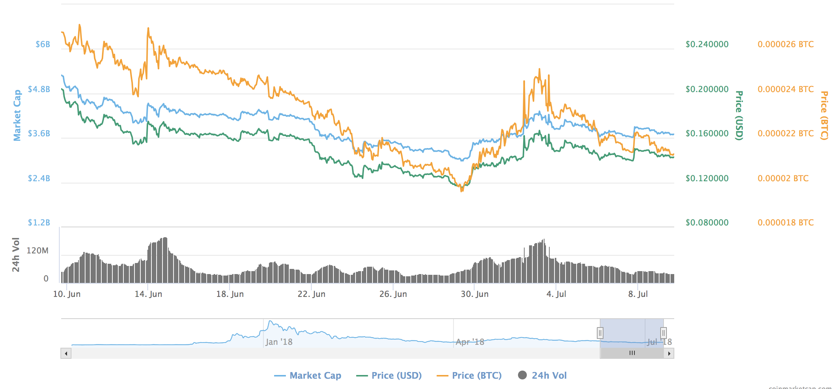
Task: Click the 30. Jun x-axis label
Action: tap(475, 294)
